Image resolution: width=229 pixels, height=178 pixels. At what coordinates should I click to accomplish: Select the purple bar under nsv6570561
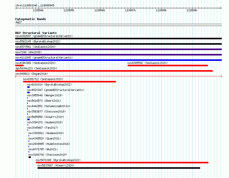point(118,49)
